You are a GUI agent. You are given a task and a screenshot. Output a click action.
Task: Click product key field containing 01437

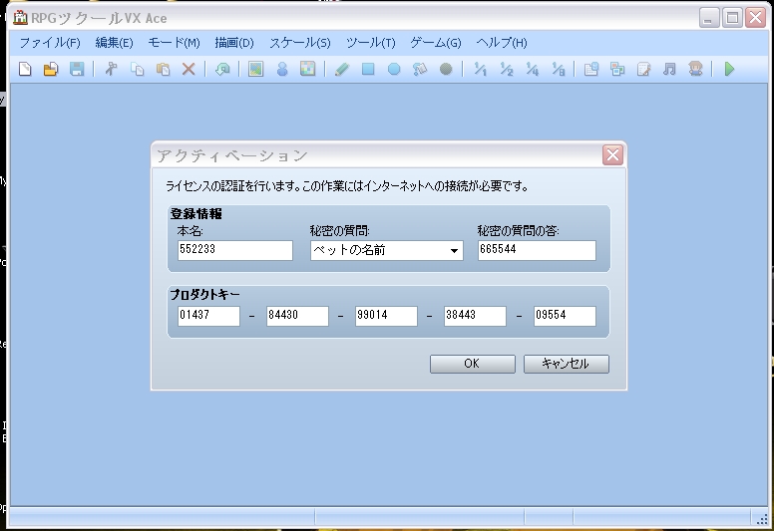click(208, 316)
